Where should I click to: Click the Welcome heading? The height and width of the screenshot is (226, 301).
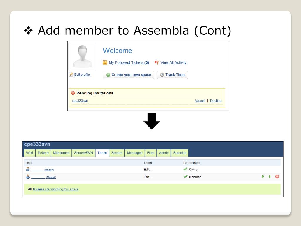118,51
